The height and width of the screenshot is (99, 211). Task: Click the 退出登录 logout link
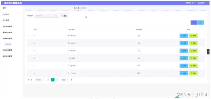[x=201, y=3]
